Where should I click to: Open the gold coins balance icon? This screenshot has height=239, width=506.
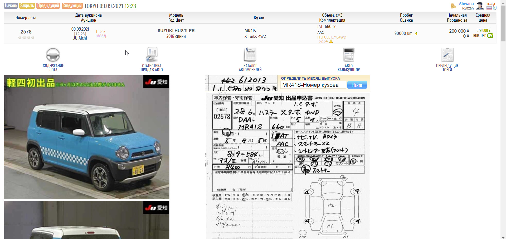point(453,6)
